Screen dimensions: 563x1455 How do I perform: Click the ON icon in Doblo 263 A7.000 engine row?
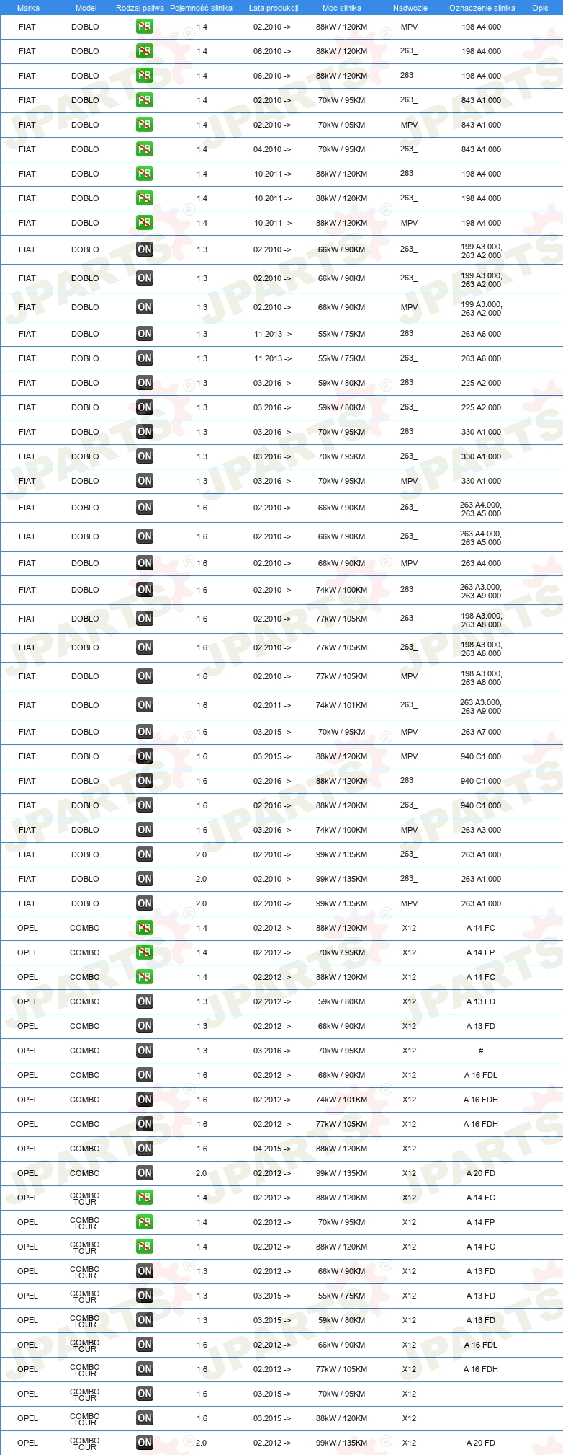pyautogui.click(x=145, y=732)
